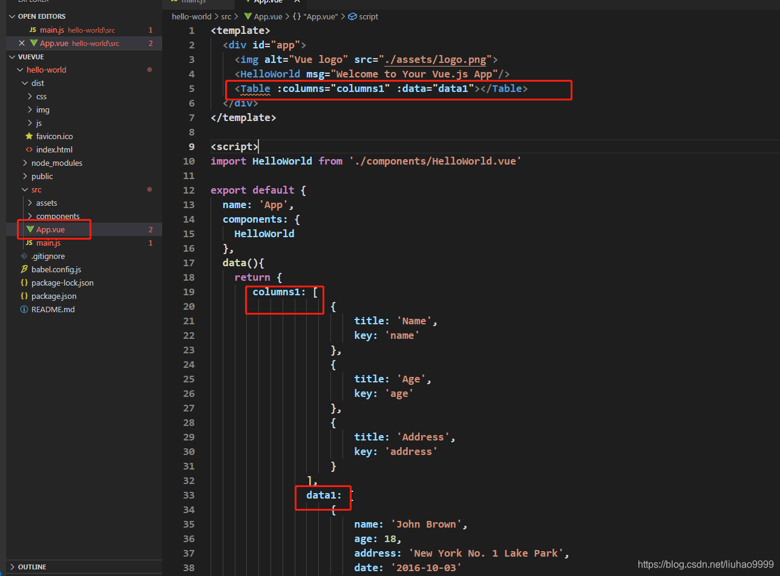Collapse the hello-world folder

click(20, 70)
